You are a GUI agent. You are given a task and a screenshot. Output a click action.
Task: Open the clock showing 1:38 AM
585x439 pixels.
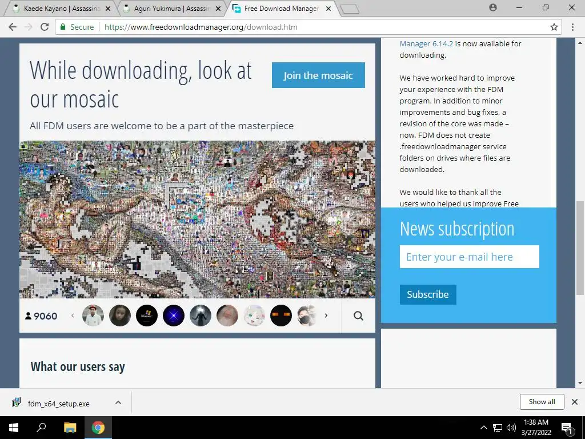536,428
